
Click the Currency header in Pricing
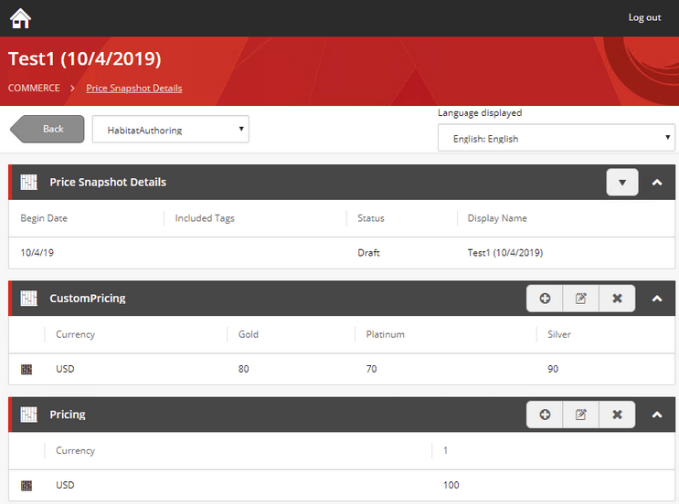[75, 451]
